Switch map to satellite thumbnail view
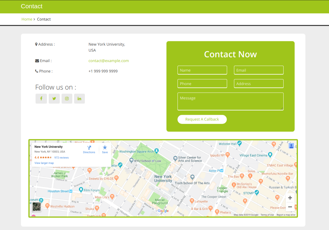The width and height of the screenshot is (329, 230). (36, 207)
